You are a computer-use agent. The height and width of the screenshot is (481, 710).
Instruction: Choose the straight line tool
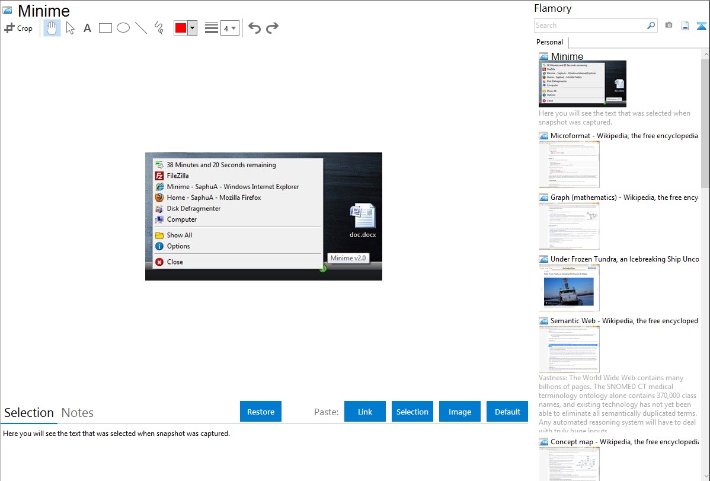[141, 28]
